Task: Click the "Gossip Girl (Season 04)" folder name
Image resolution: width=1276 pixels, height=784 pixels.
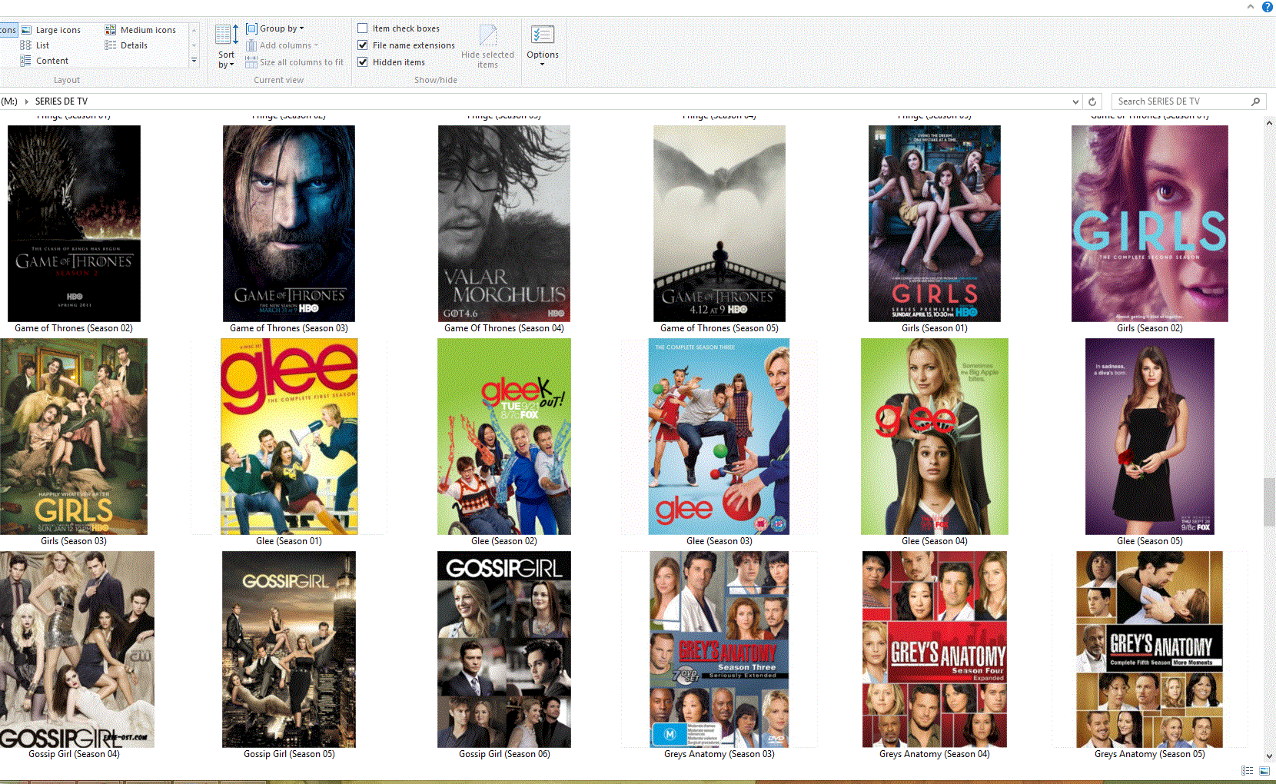Action: [74, 754]
